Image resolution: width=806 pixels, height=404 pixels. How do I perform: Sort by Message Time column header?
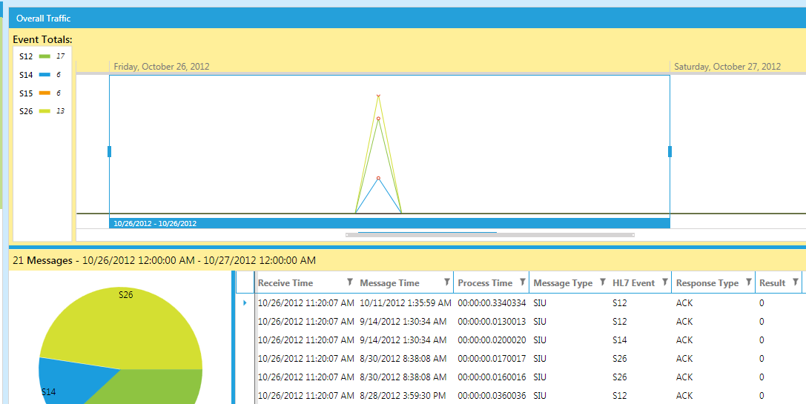click(x=389, y=282)
